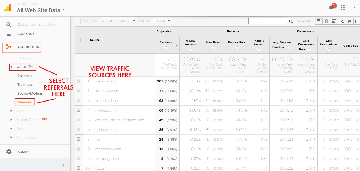The image size is (360, 171).
Task: Open the Google apps grid
Action: point(343,8)
